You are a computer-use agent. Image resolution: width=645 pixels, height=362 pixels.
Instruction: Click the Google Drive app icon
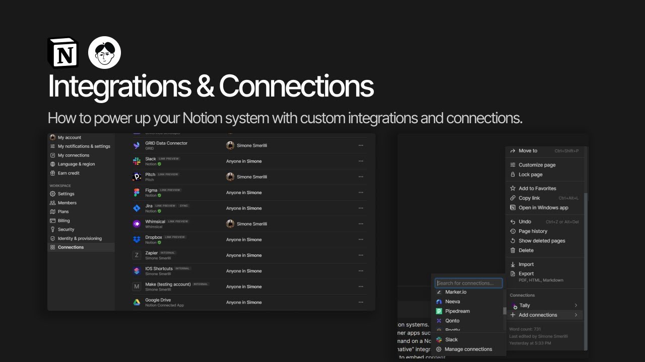pyautogui.click(x=137, y=302)
